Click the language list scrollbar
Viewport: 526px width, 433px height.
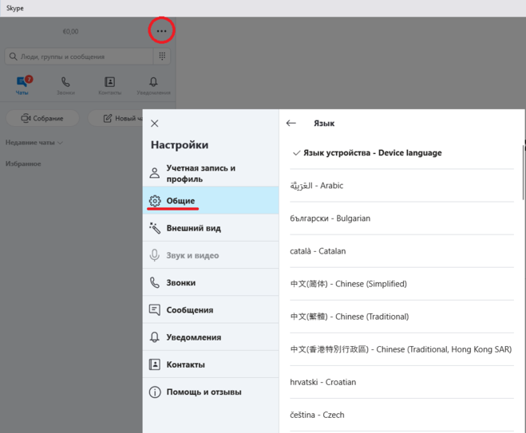click(x=524, y=171)
